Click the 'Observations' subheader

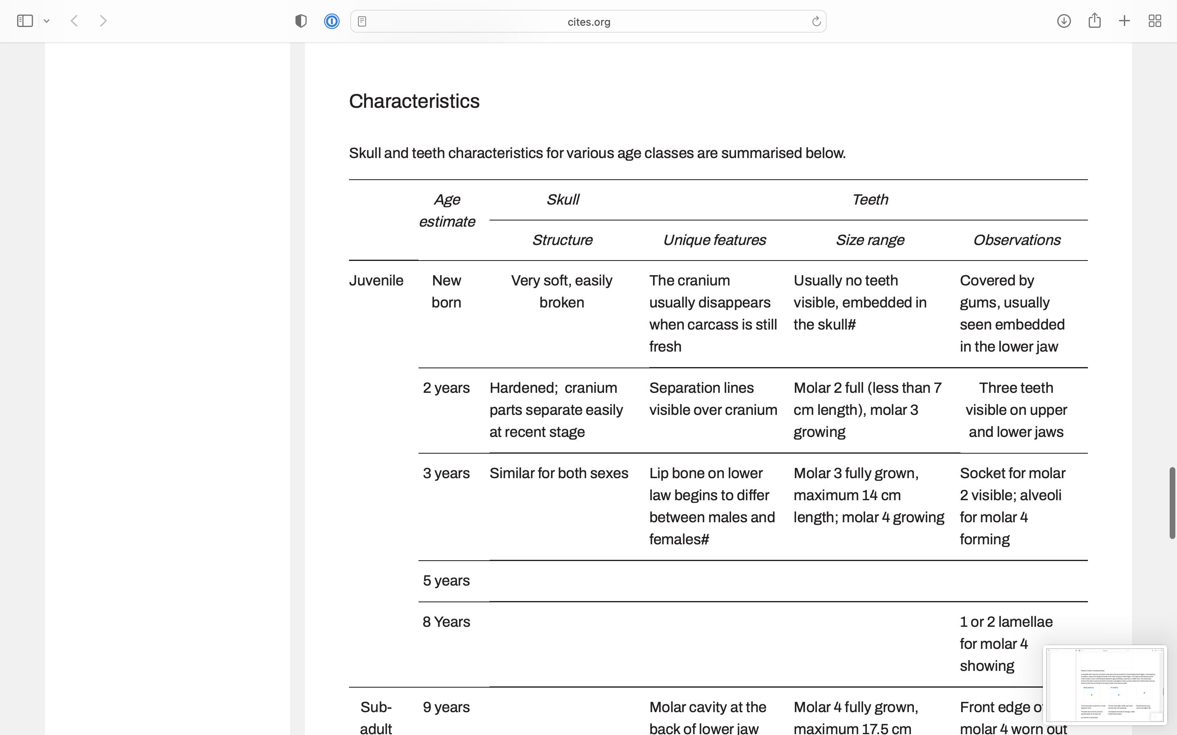pos(1016,240)
